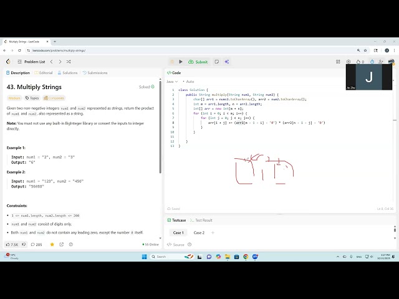Click the 55 Online indicator
This screenshot has width=399, height=299.
click(151, 245)
